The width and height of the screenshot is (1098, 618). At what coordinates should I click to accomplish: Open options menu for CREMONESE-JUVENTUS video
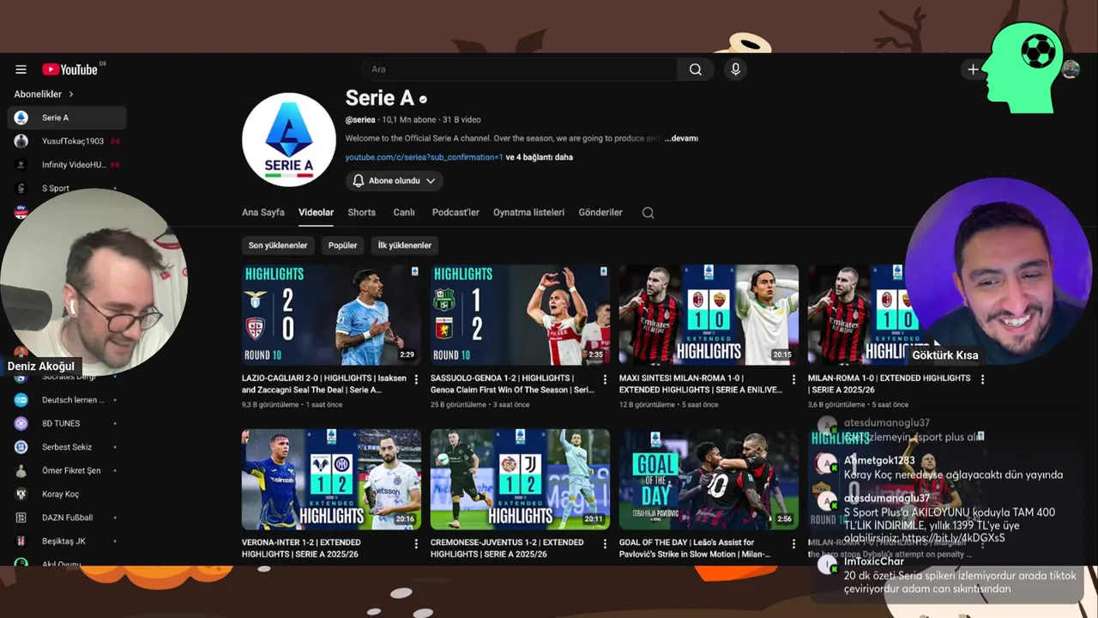(x=605, y=543)
